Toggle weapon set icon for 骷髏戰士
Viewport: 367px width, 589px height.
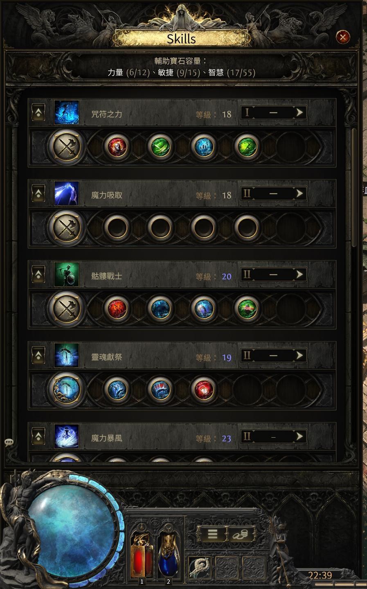tap(66, 308)
